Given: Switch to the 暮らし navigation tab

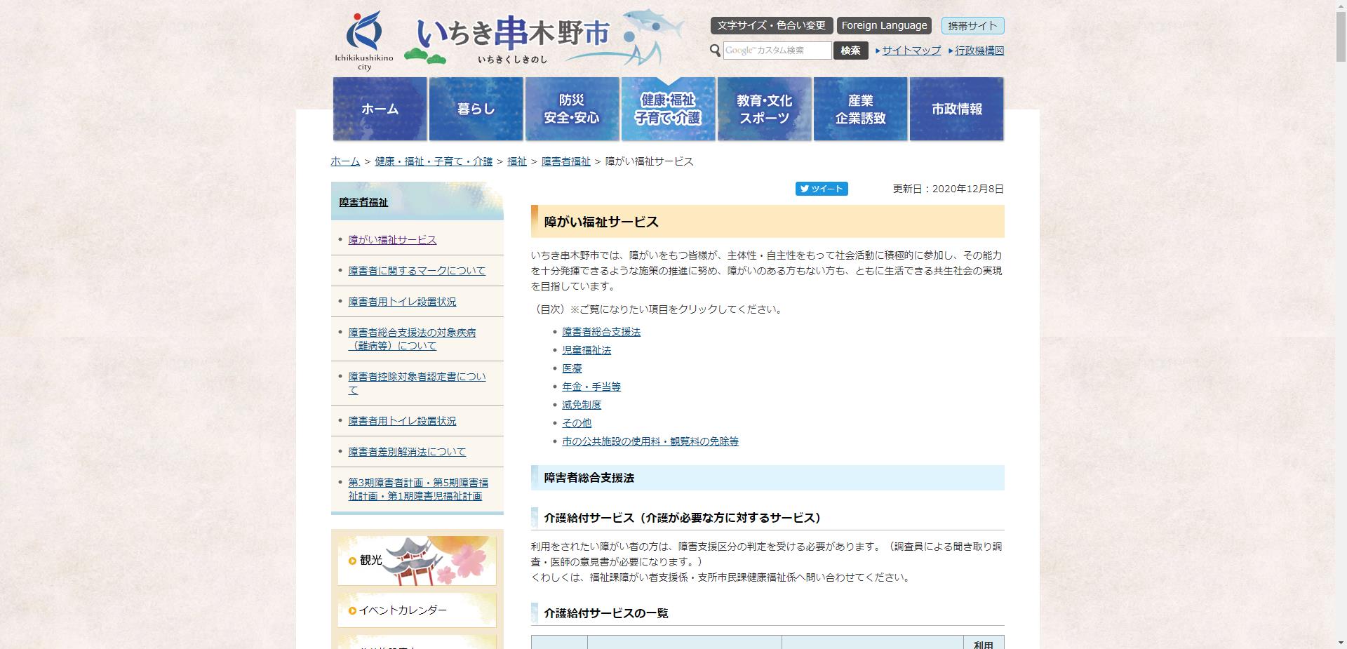Looking at the screenshot, I should pyautogui.click(x=476, y=109).
